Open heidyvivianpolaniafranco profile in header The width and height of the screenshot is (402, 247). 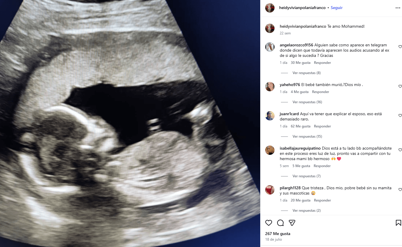pyautogui.click(x=302, y=8)
